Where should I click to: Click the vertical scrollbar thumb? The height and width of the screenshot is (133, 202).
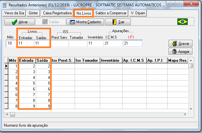tap(191, 66)
